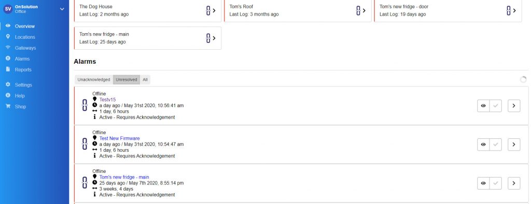Open Testv15 alarm details chevron

click(x=514, y=106)
